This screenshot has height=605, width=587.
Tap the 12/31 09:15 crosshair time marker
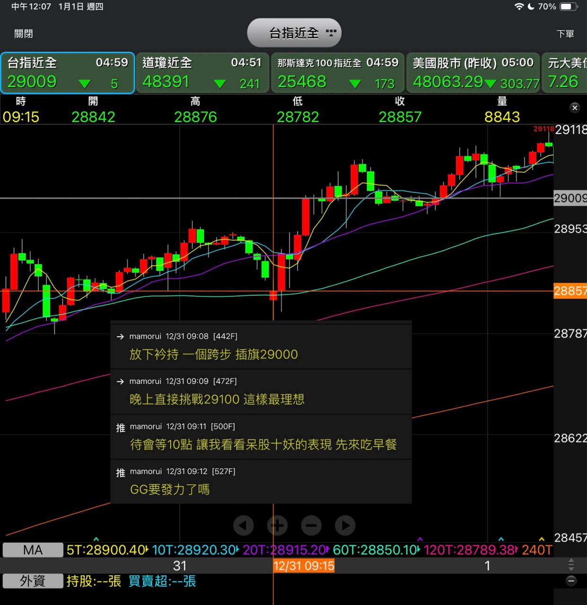[x=304, y=566]
